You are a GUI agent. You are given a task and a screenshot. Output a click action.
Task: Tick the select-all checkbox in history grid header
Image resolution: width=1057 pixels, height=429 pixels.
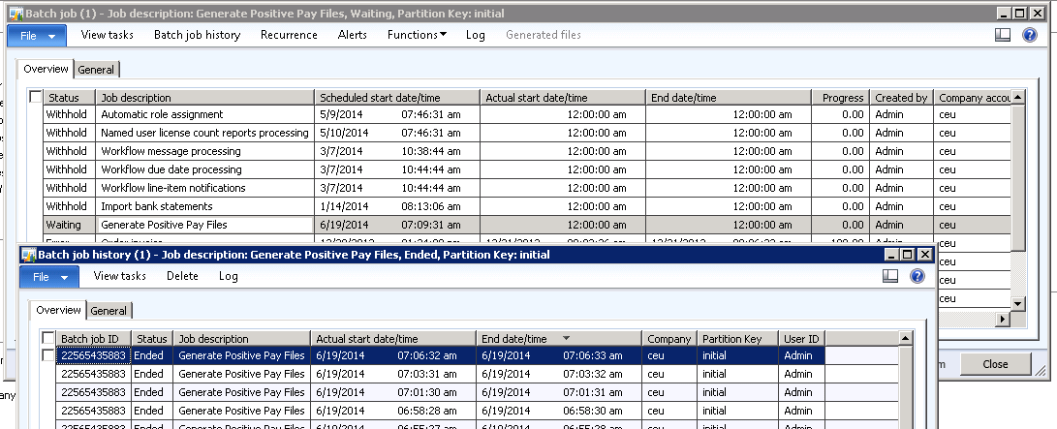(x=47, y=338)
